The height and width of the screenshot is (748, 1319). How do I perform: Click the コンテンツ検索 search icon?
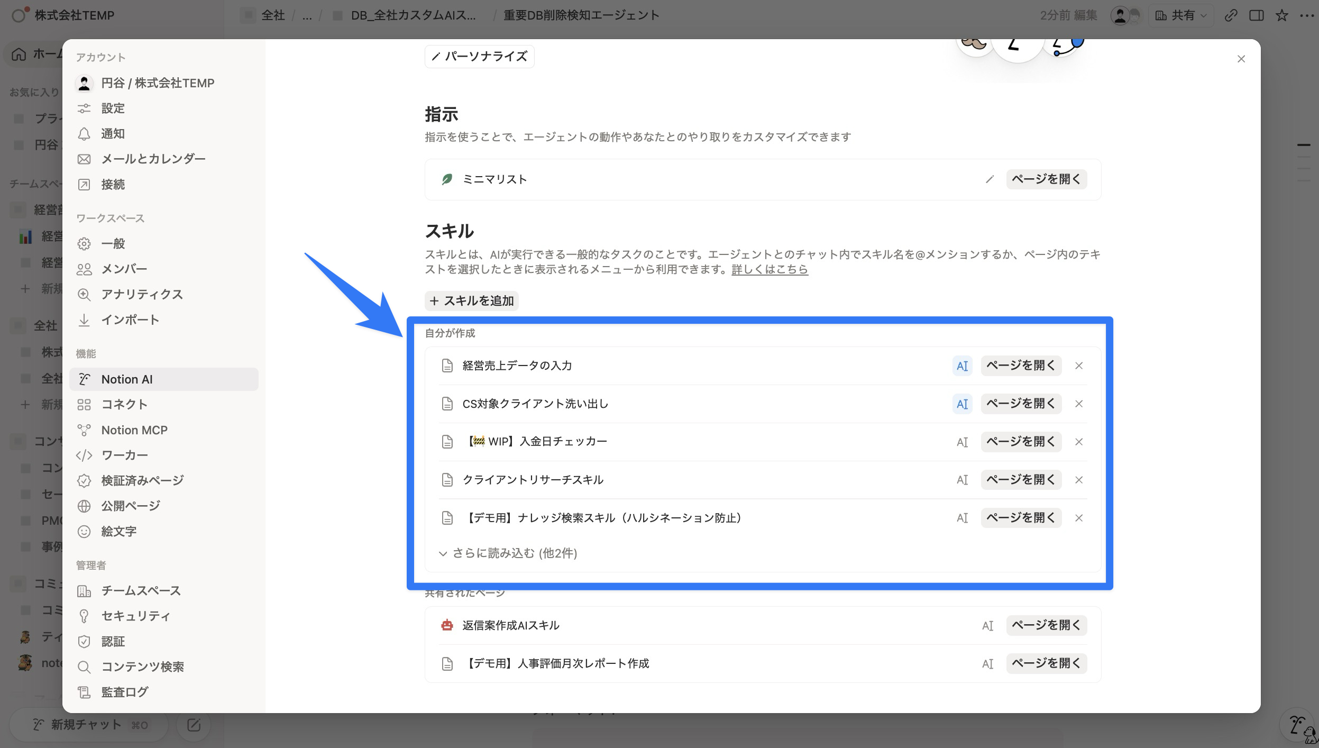click(x=84, y=667)
